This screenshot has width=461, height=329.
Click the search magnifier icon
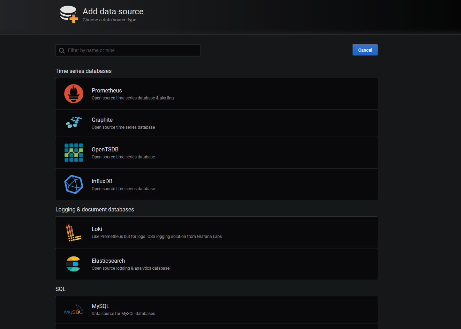pos(62,50)
